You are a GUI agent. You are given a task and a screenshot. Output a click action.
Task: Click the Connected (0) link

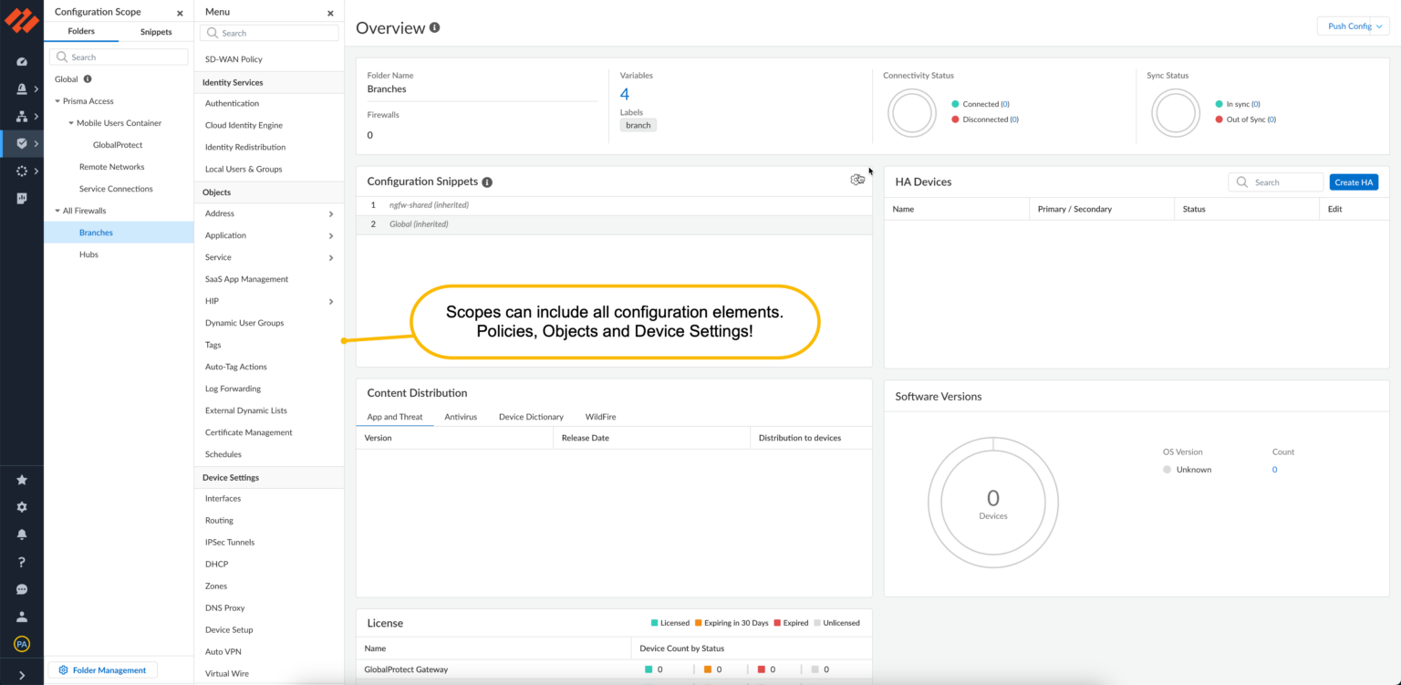coord(987,103)
